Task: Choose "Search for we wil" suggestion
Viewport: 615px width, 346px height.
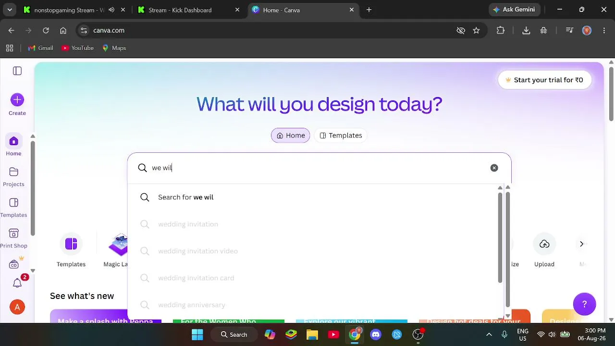Action: coord(315,197)
